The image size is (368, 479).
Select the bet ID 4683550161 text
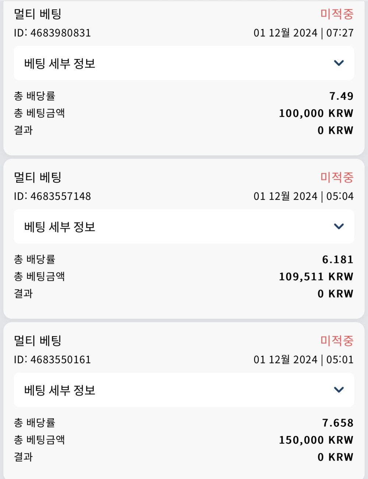pyautogui.click(x=52, y=360)
